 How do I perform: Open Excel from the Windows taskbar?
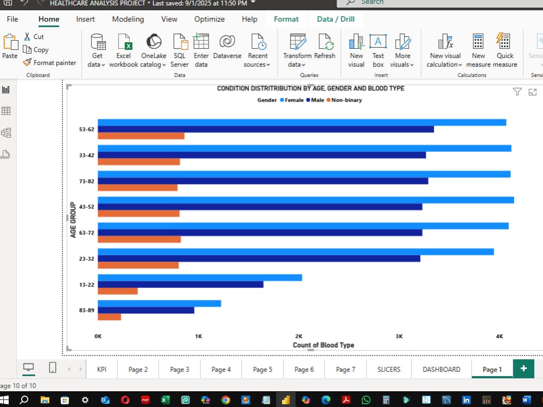pos(165,400)
